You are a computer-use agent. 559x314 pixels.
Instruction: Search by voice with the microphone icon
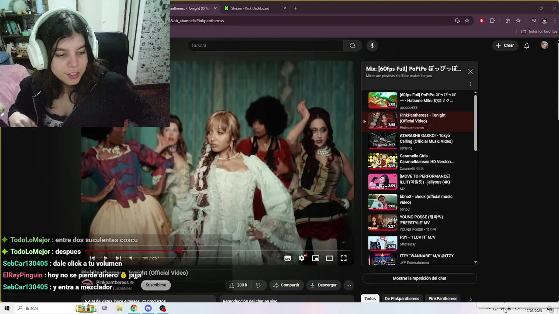click(372, 45)
